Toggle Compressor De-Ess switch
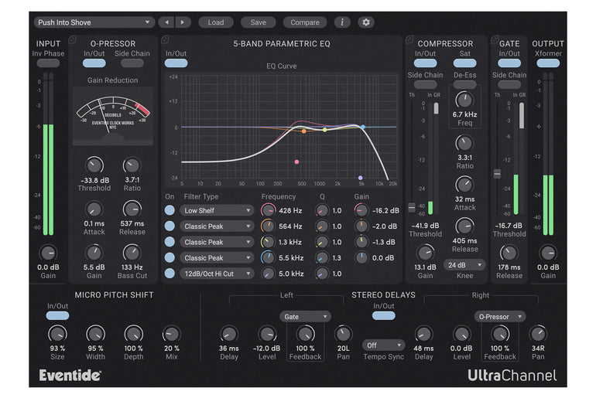Image resolution: width=596 pixels, height=398 pixels. click(464, 84)
